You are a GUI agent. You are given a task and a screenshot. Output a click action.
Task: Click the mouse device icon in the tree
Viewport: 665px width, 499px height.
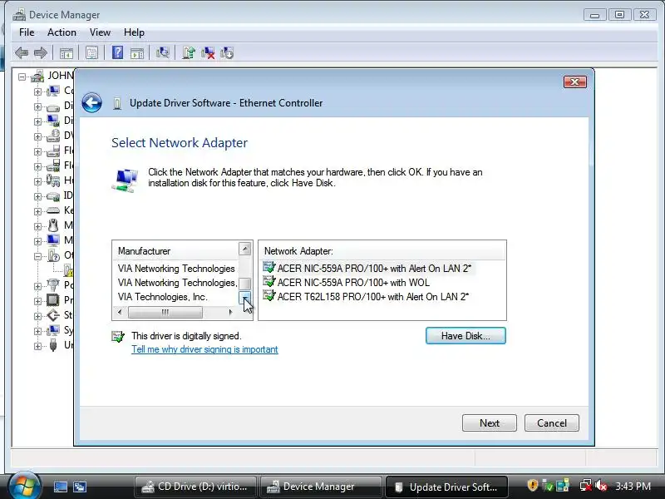[53, 225]
